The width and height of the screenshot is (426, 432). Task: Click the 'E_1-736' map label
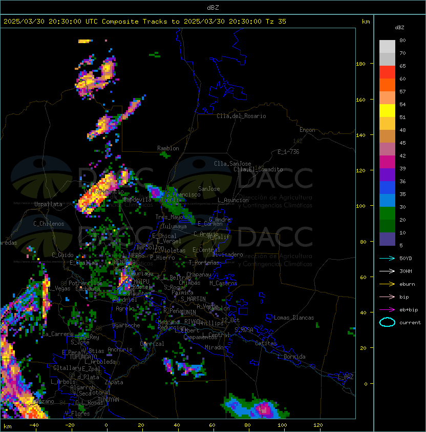(x=288, y=152)
